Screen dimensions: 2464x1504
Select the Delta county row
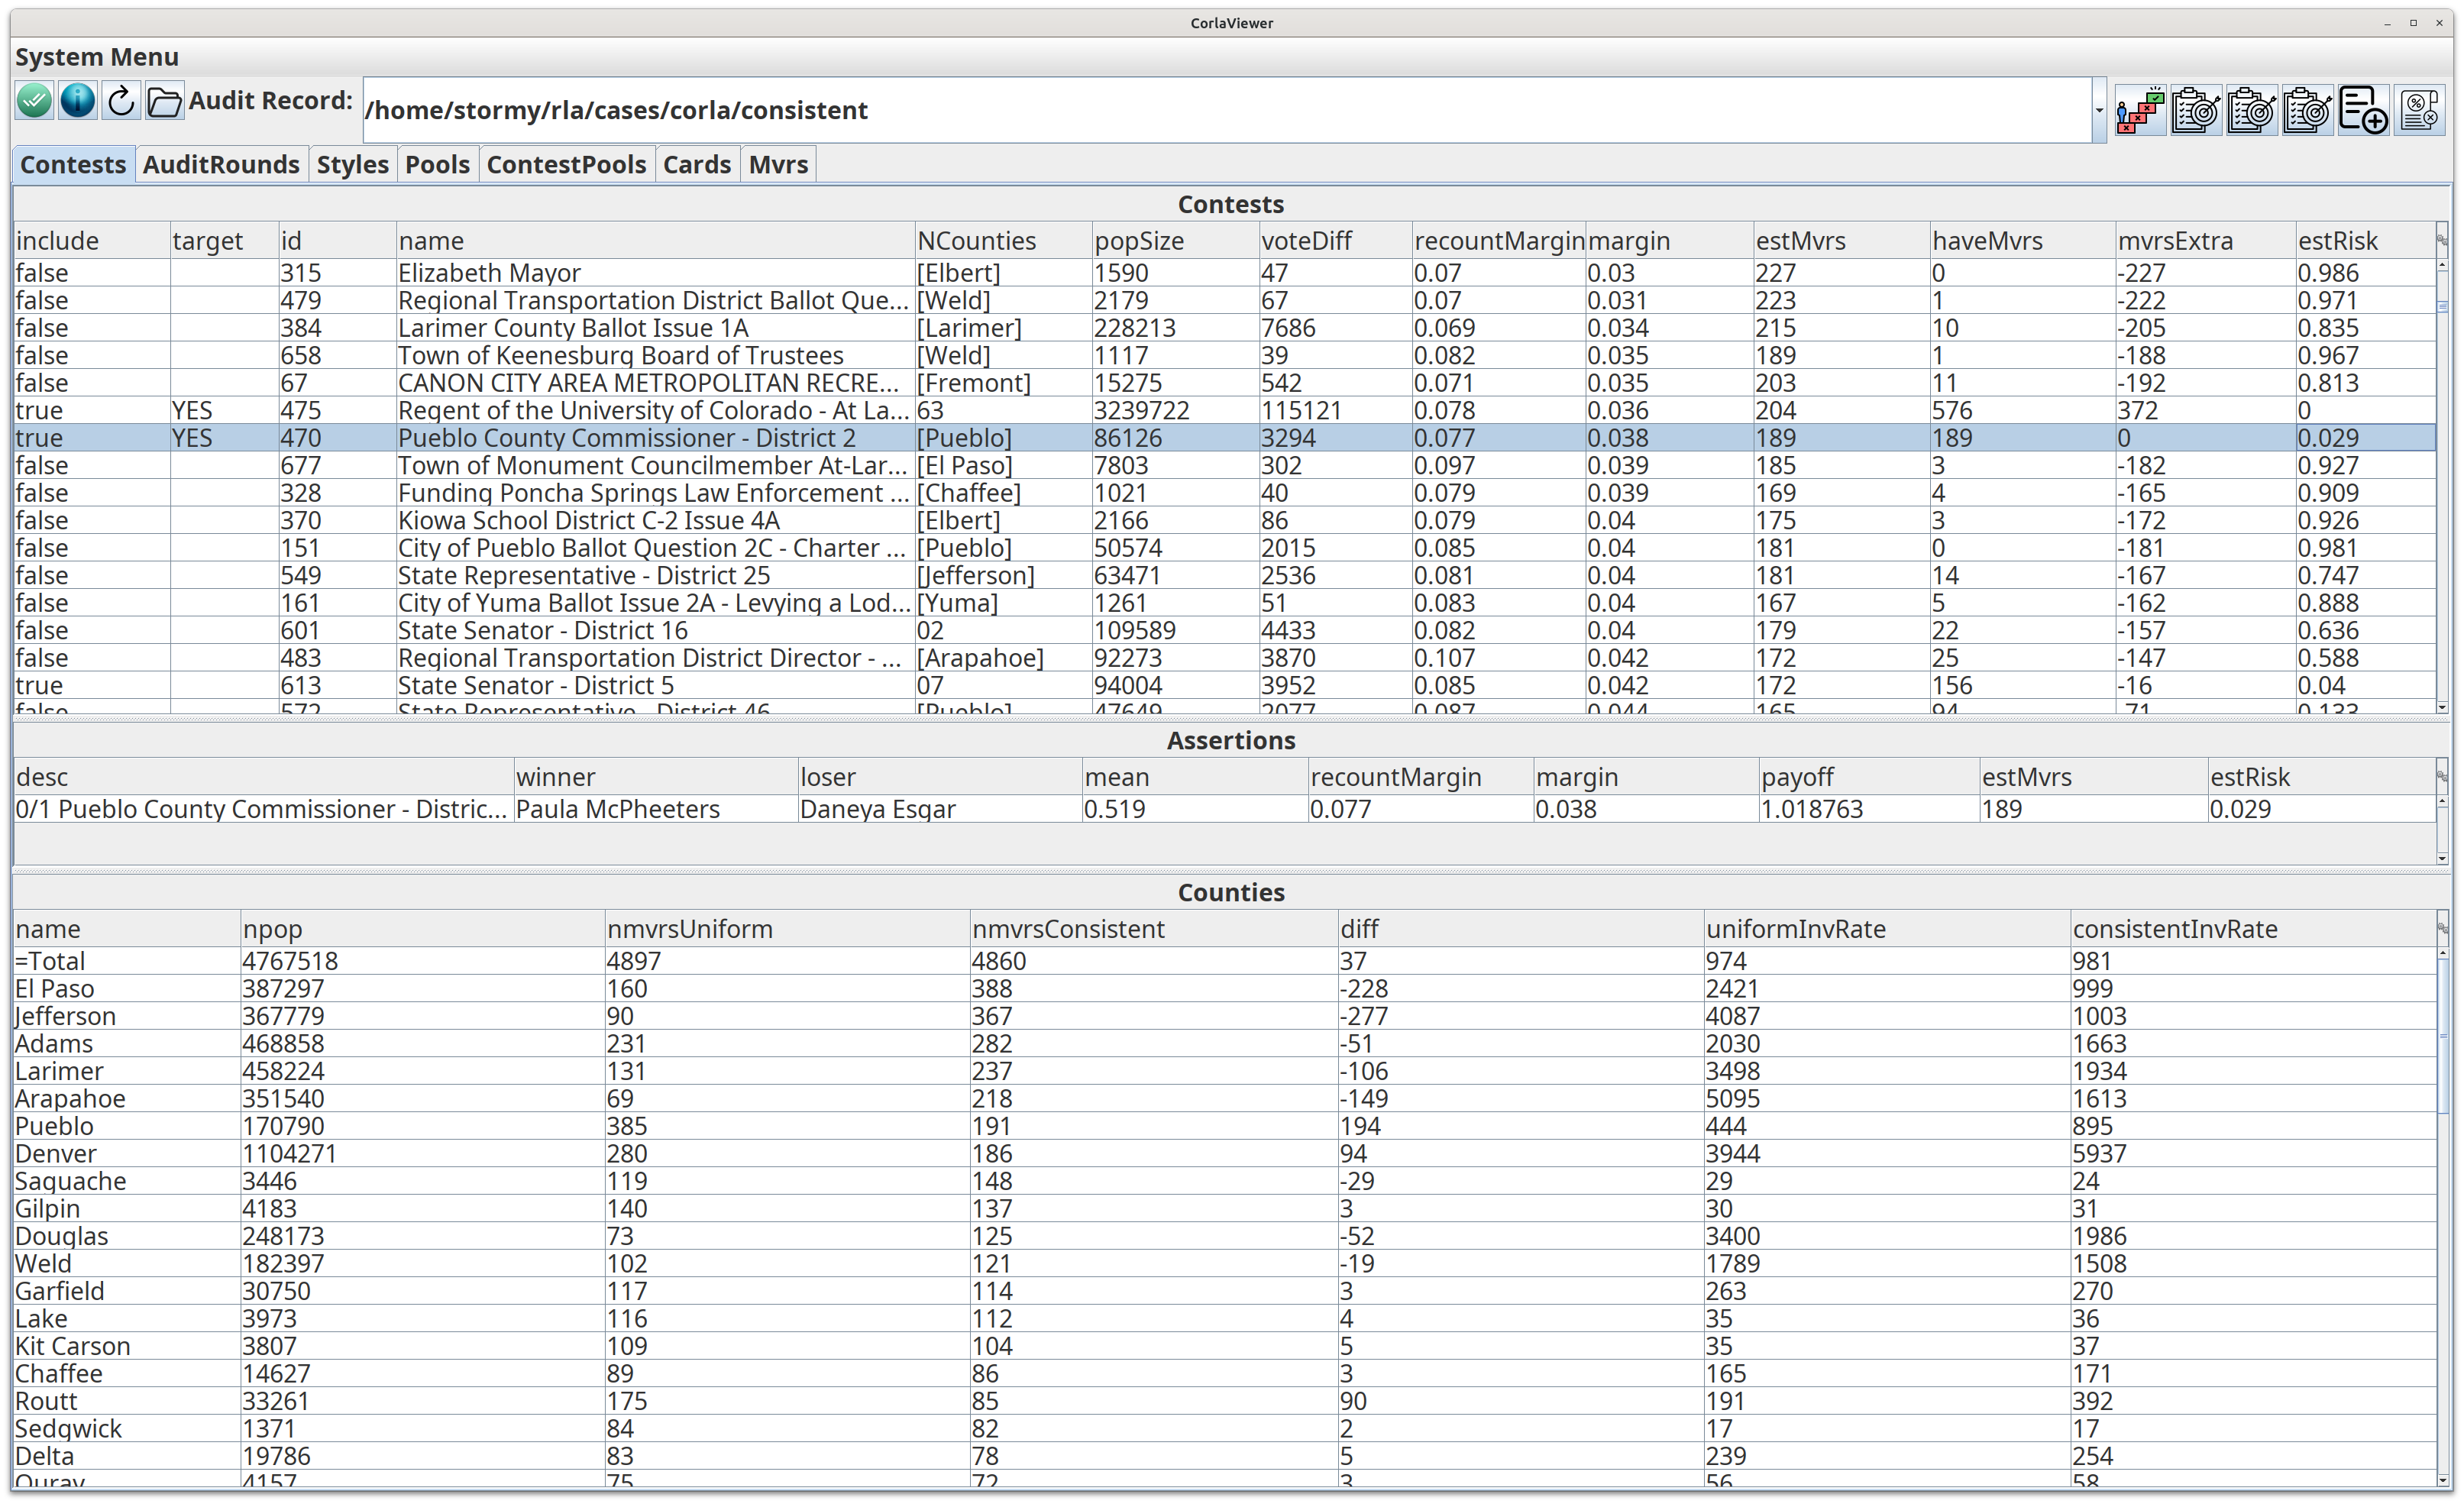(x=1224, y=1456)
